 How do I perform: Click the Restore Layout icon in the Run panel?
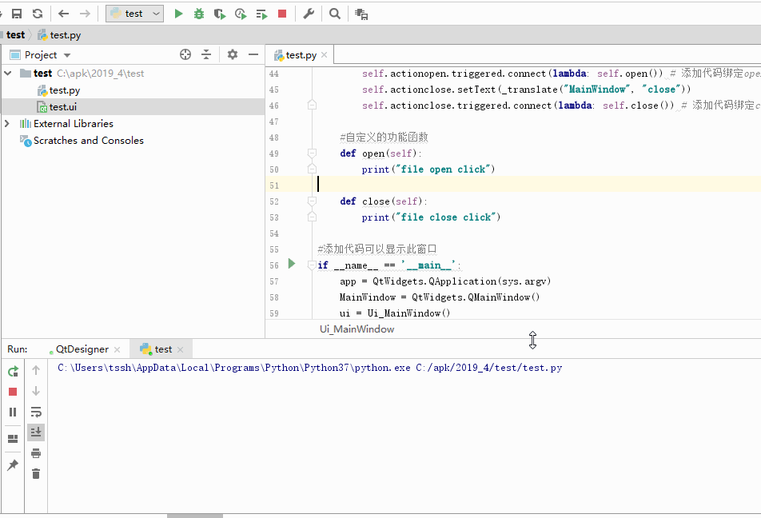(x=13, y=438)
